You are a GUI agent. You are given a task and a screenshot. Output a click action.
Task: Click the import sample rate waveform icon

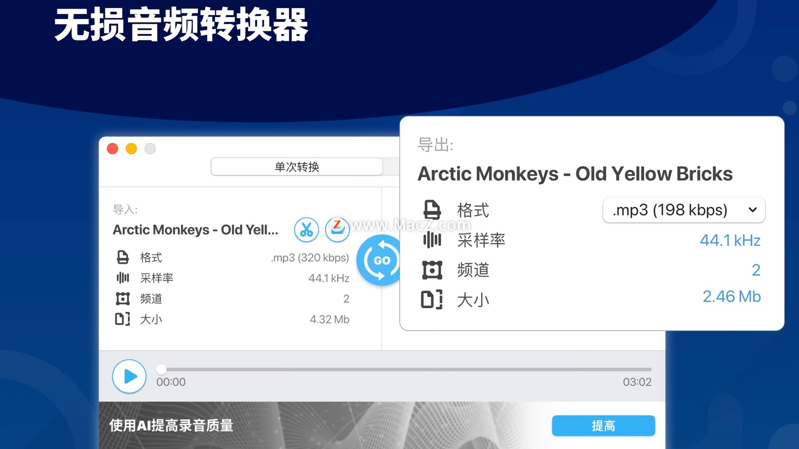[122, 278]
